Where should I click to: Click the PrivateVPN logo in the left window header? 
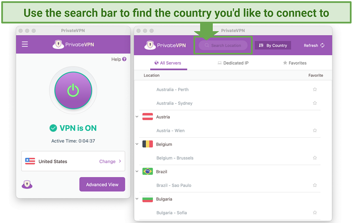tap(73, 45)
